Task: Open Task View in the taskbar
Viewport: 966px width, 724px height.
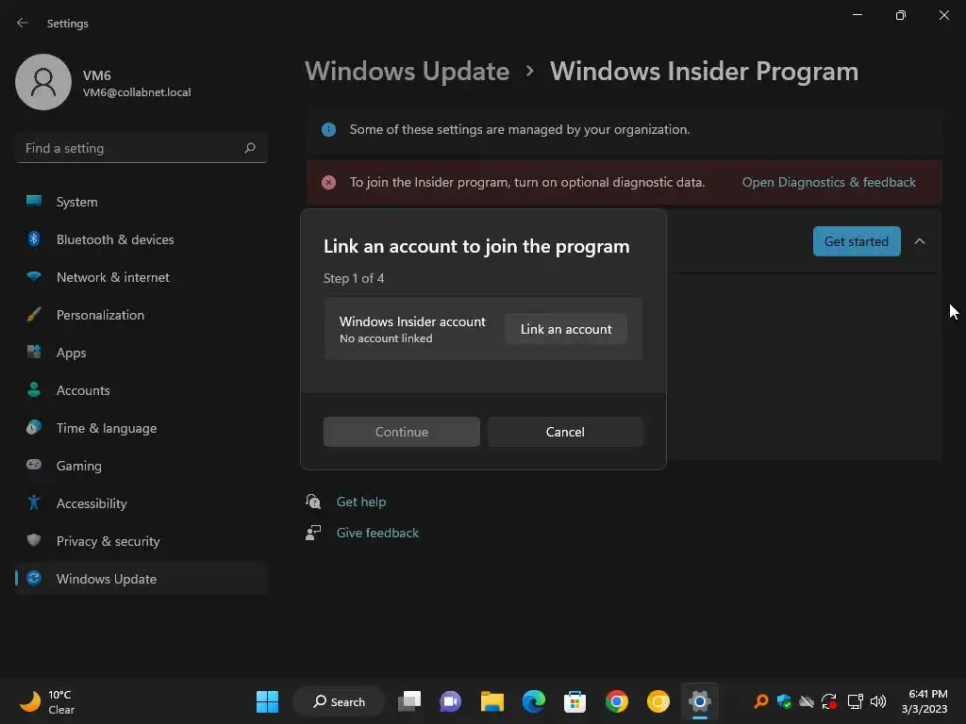Action: pos(409,701)
